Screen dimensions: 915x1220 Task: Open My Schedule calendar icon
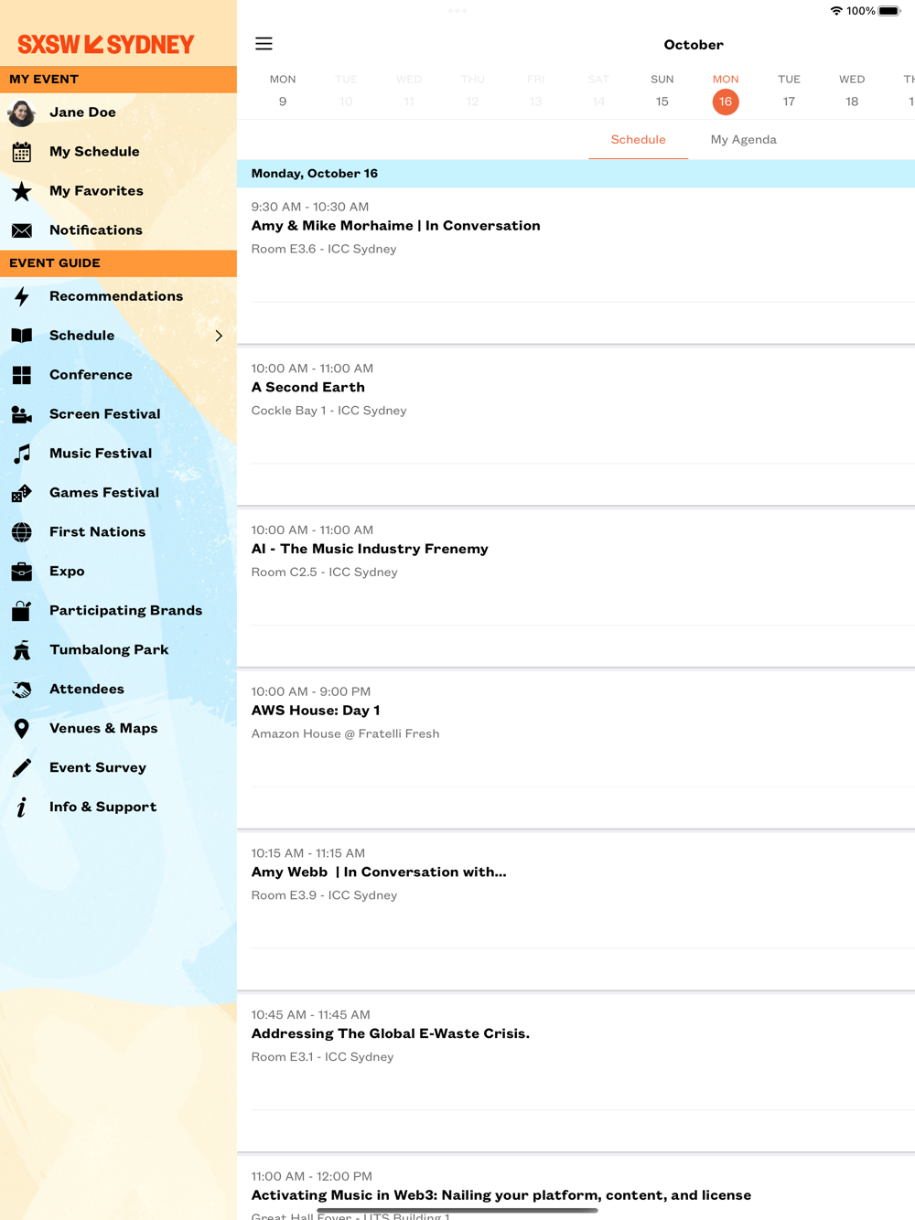pos(22,152)
